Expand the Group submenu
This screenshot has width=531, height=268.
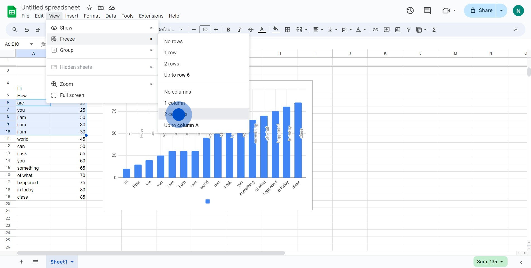pyautogui.click(x=102, y=50)
